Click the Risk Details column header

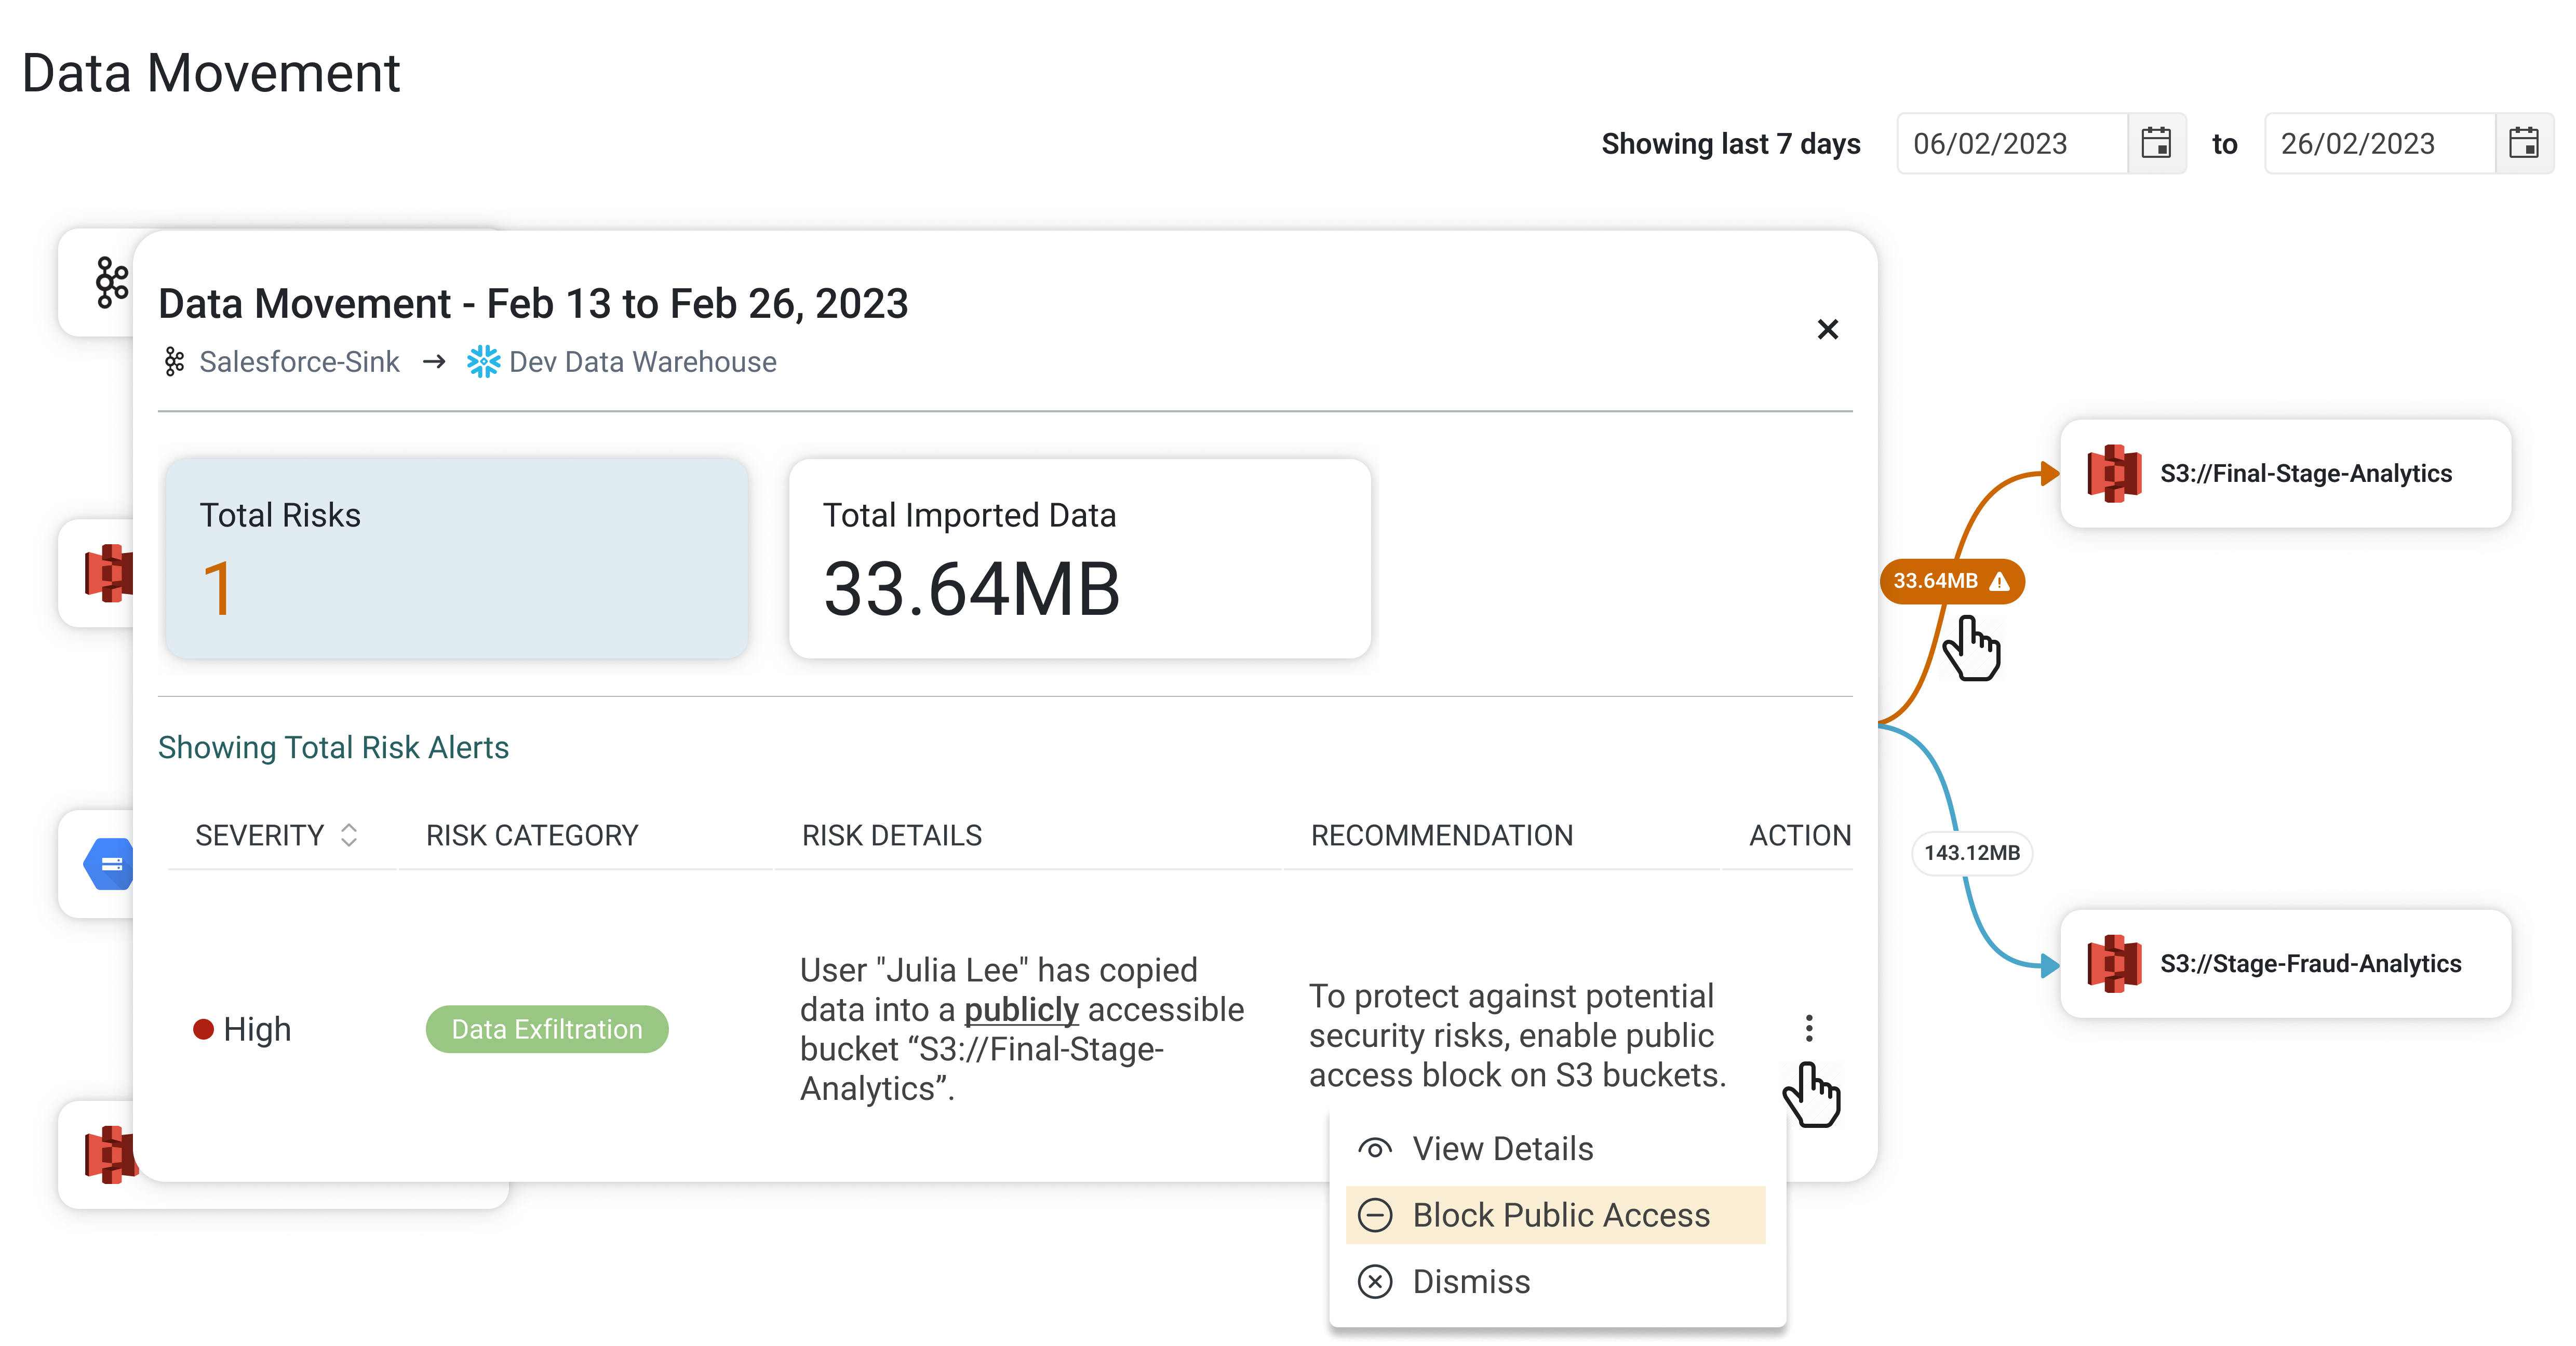(892, 835)
